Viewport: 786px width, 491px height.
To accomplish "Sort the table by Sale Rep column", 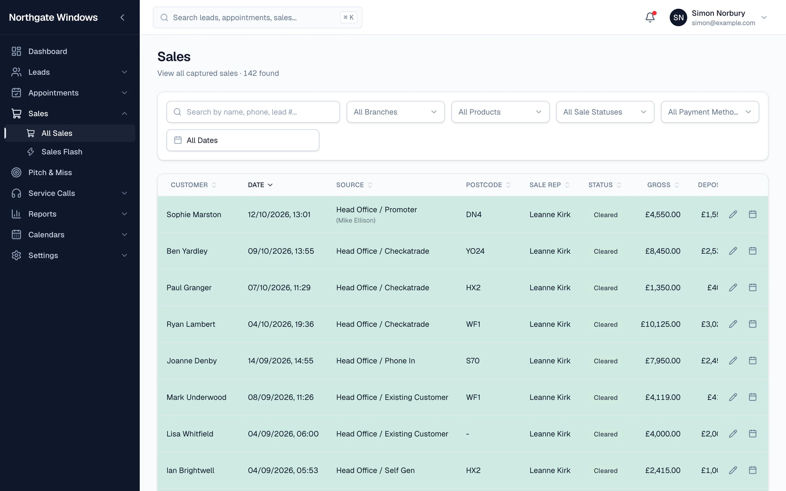I will 549,185.
